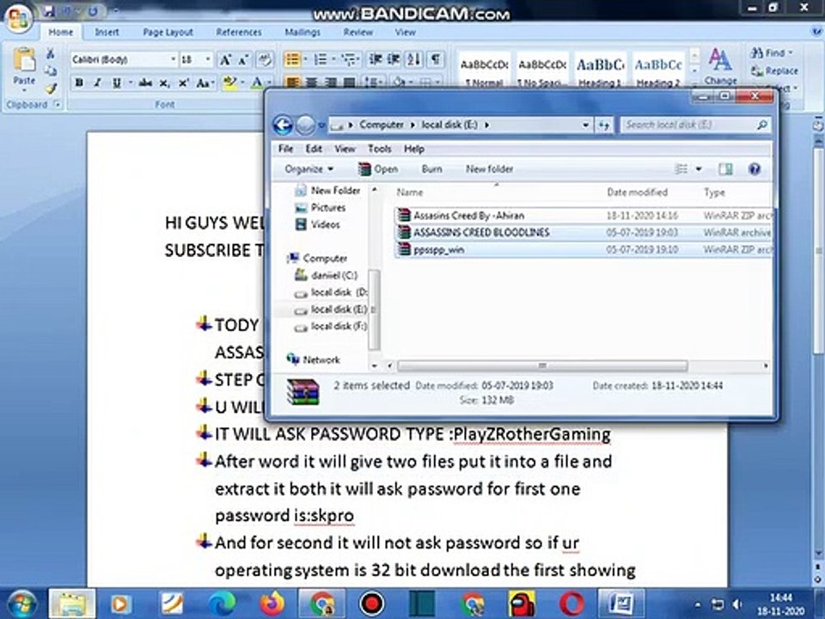Click Find in the Editing group
The height and width of the screenshot is (619, 825).
(772, 52)
